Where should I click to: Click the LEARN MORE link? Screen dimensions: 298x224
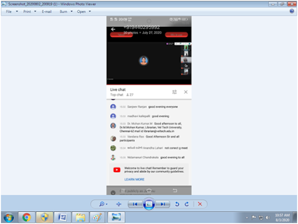(134, 180)
